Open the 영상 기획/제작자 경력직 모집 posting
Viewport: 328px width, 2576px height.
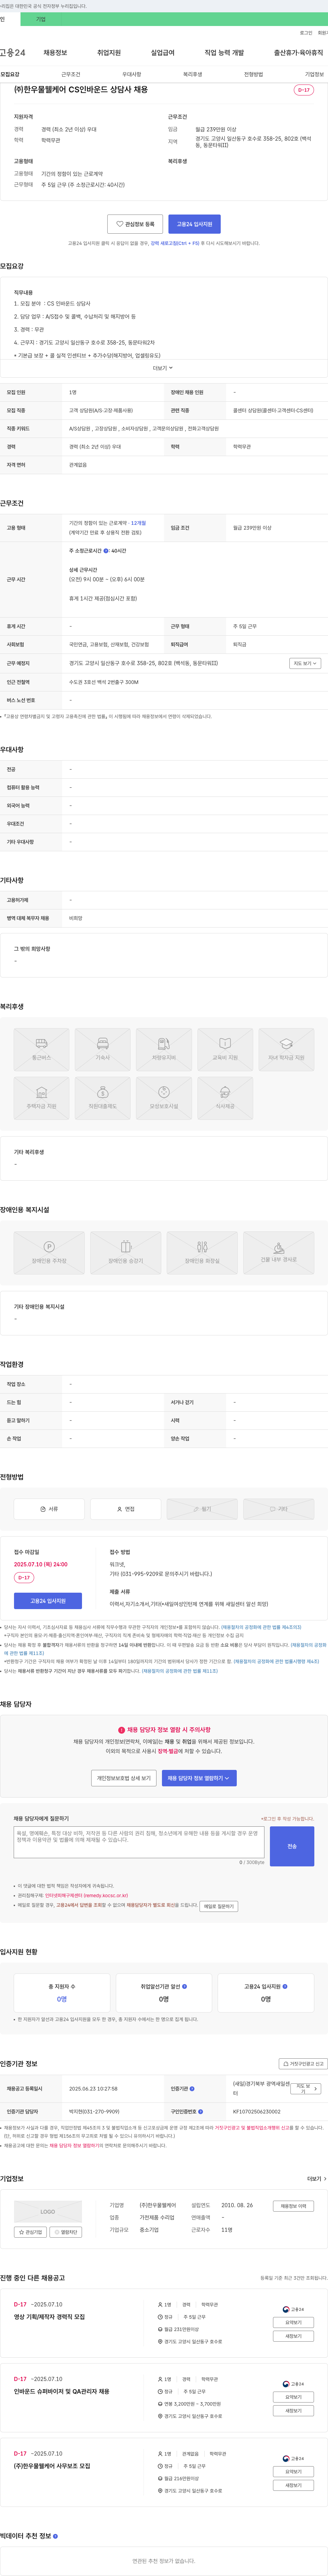pyautogui.click(x=49, y=2317)
